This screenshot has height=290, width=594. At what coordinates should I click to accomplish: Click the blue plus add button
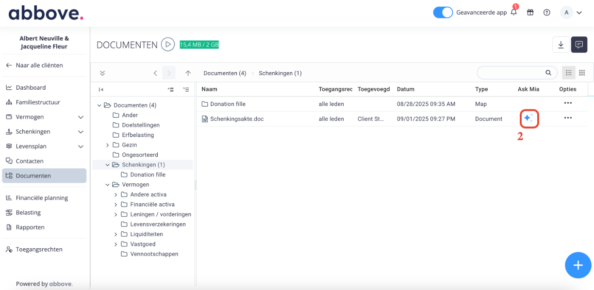point(578,265)
